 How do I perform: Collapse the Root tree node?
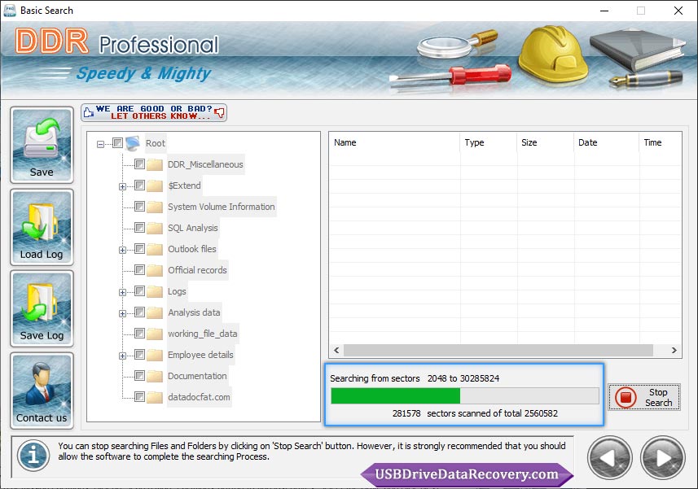[101, 144]
